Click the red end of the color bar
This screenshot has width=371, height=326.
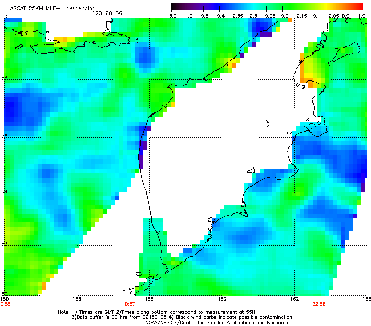(x=359, y=6)
